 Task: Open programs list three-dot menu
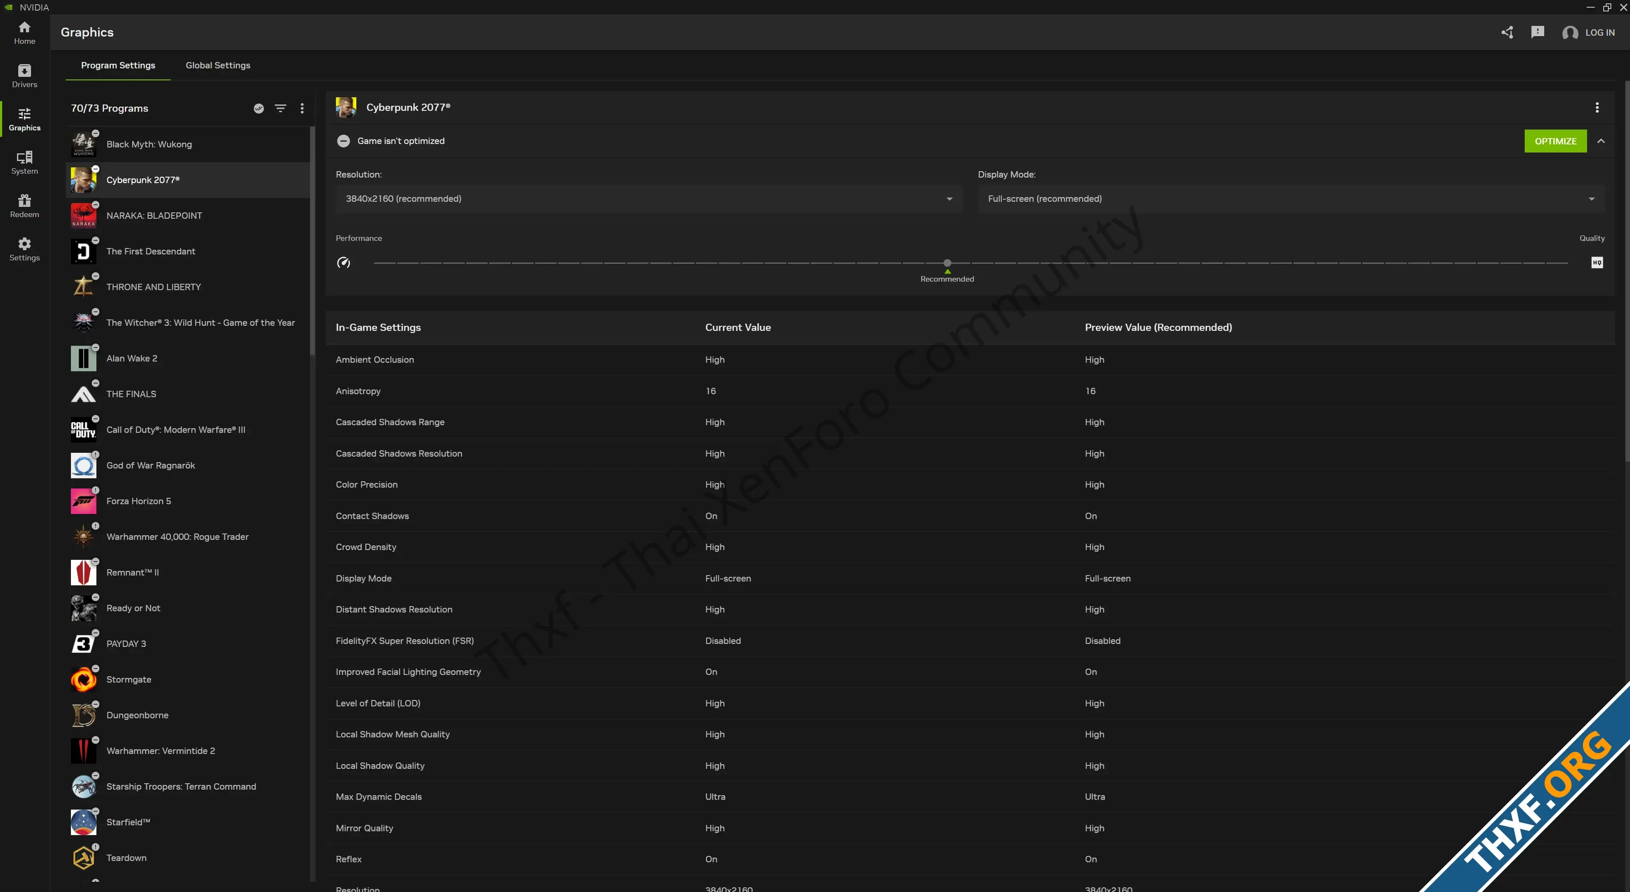tap(302, 108)
